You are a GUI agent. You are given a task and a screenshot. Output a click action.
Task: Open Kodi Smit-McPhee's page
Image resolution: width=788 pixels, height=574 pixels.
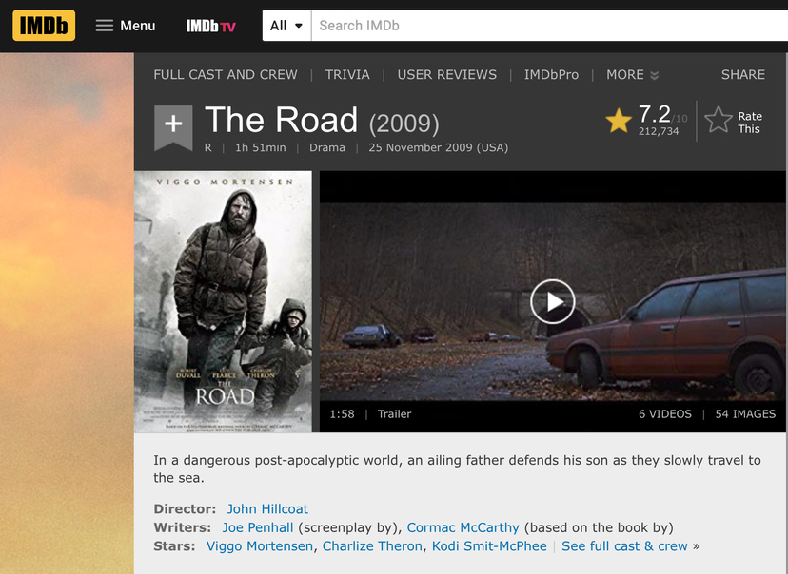[x=489, y=546]
